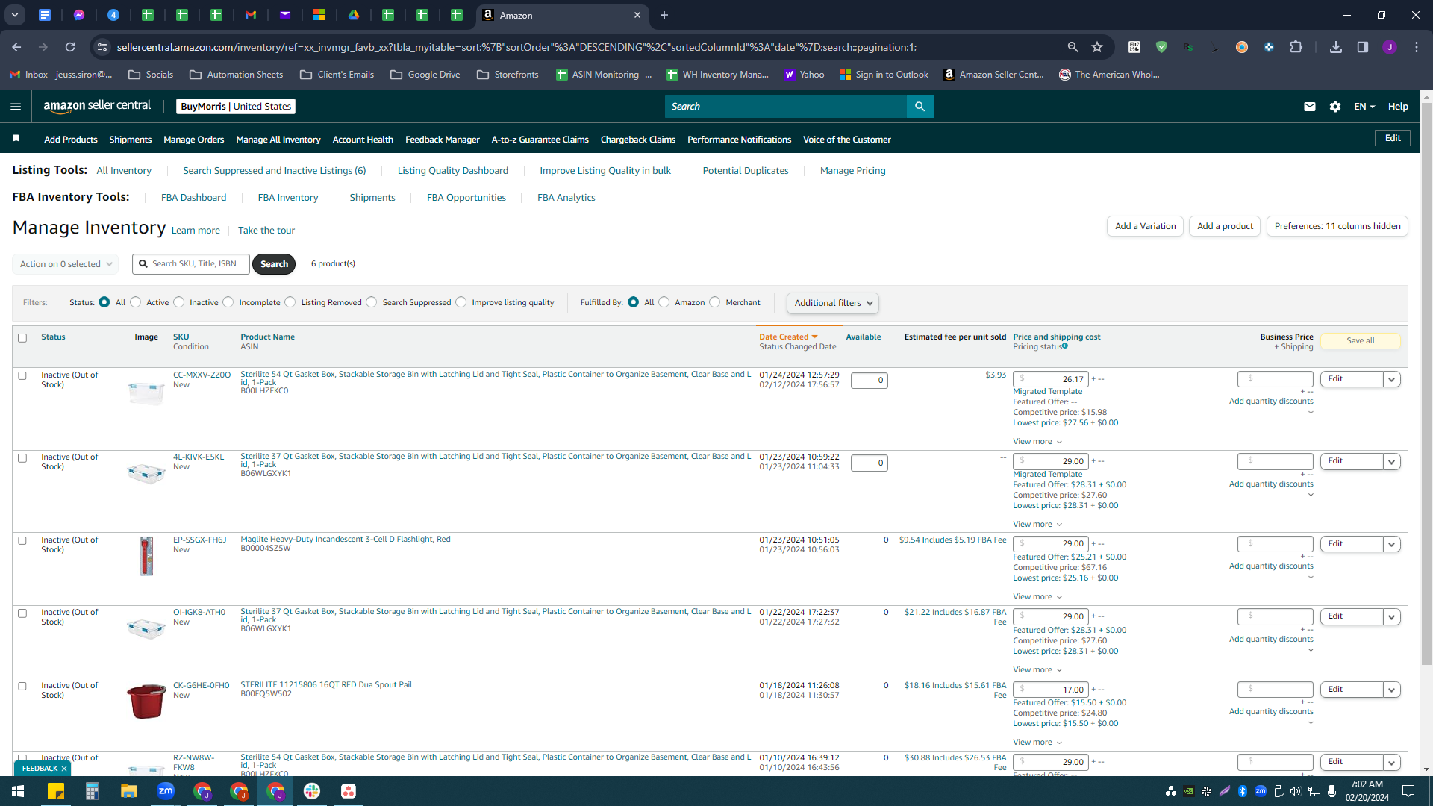Open the Seller Central hamburger menu
The width and height of the screenshot is (1433, 806).
click(16, 107)
